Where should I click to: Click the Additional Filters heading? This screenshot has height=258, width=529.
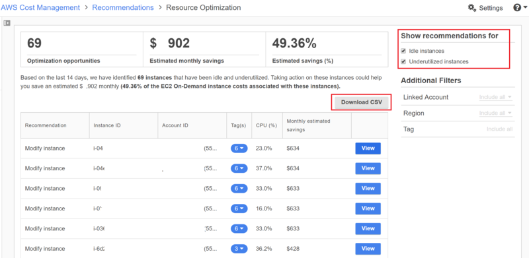(431, 81)
